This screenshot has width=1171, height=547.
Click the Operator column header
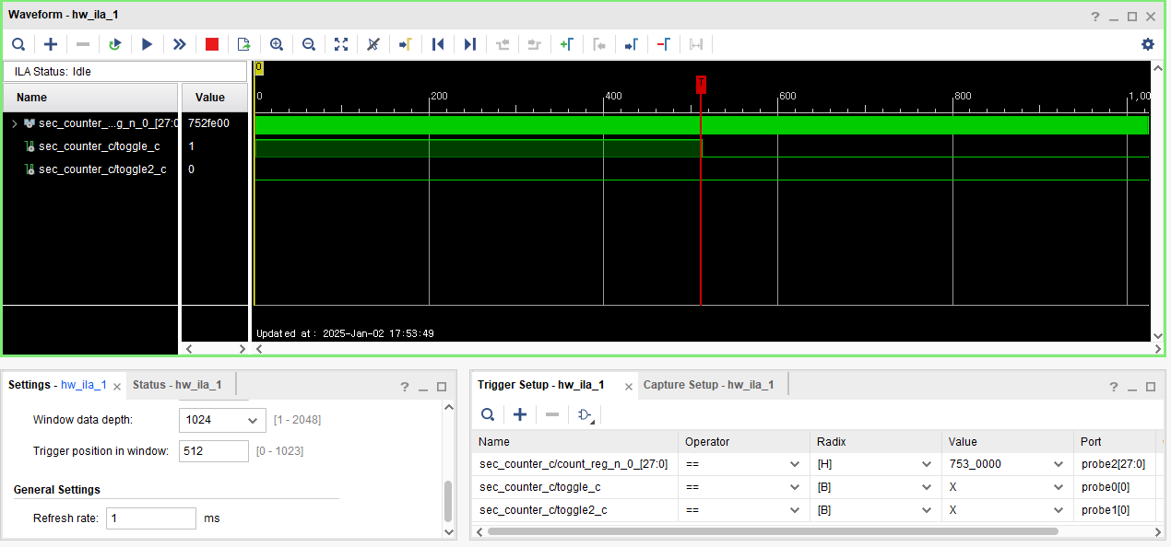point(743,441)
